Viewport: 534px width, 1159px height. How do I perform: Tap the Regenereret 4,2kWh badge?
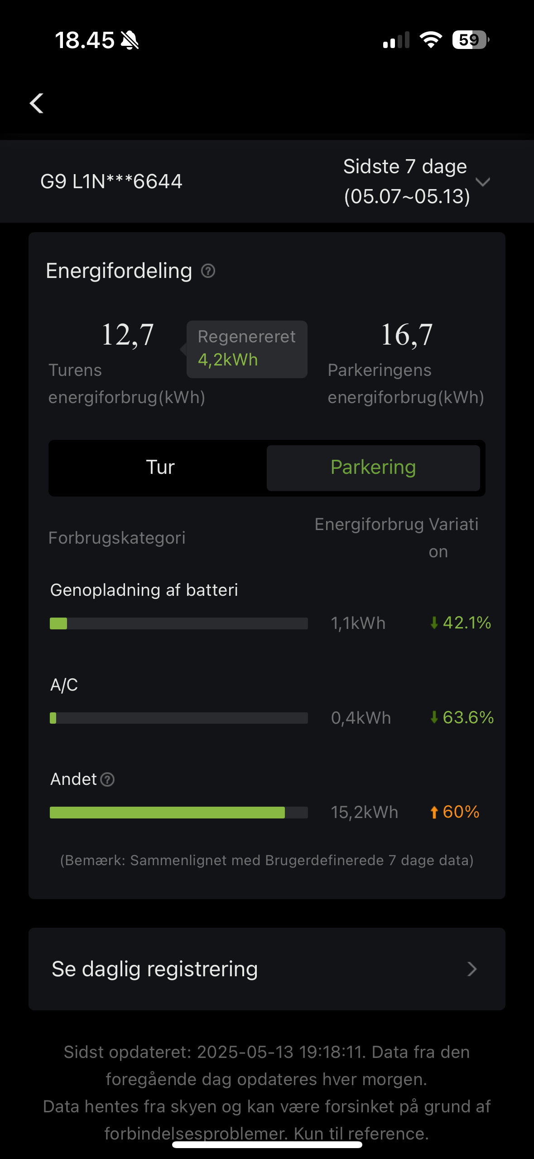point(247,349)
